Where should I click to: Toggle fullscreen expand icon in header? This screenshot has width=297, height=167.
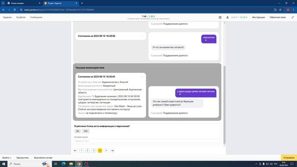click(293, 17)
